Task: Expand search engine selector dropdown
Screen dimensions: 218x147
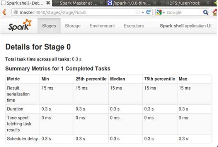Action: tap(160, 12)
